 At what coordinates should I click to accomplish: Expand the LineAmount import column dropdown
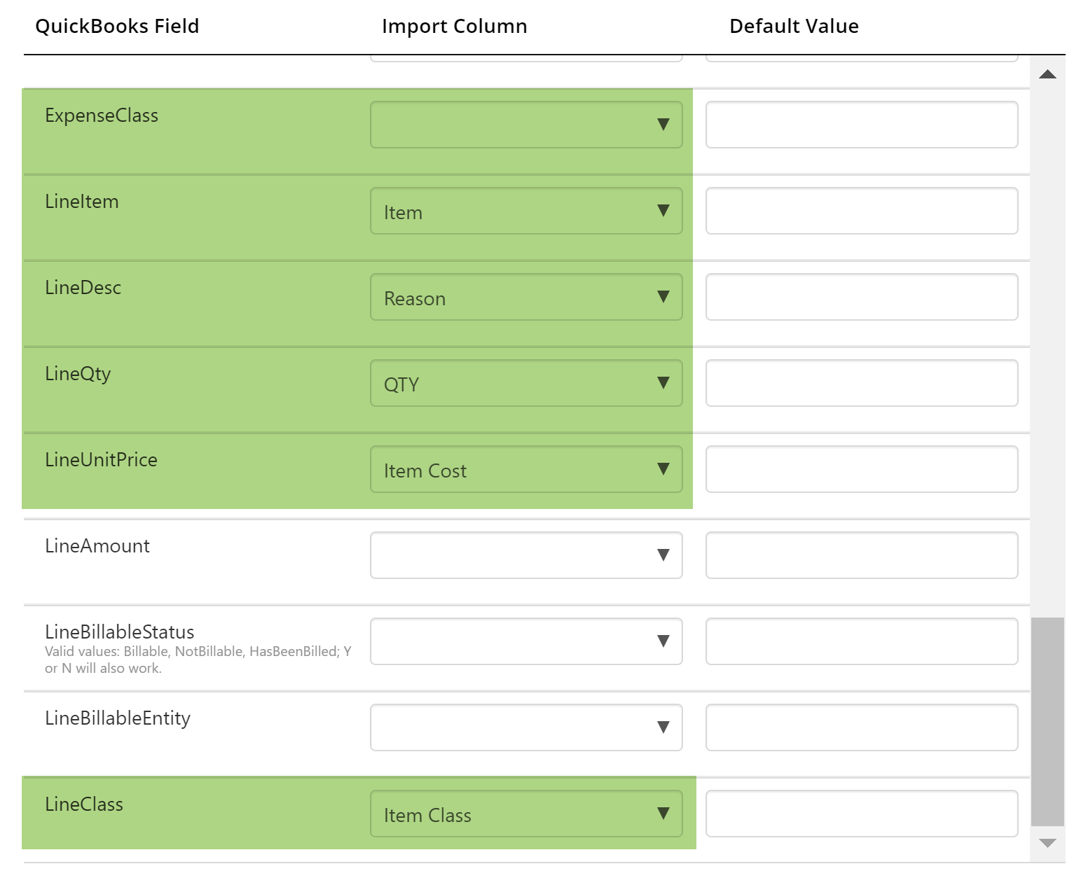tap(525, 555)
